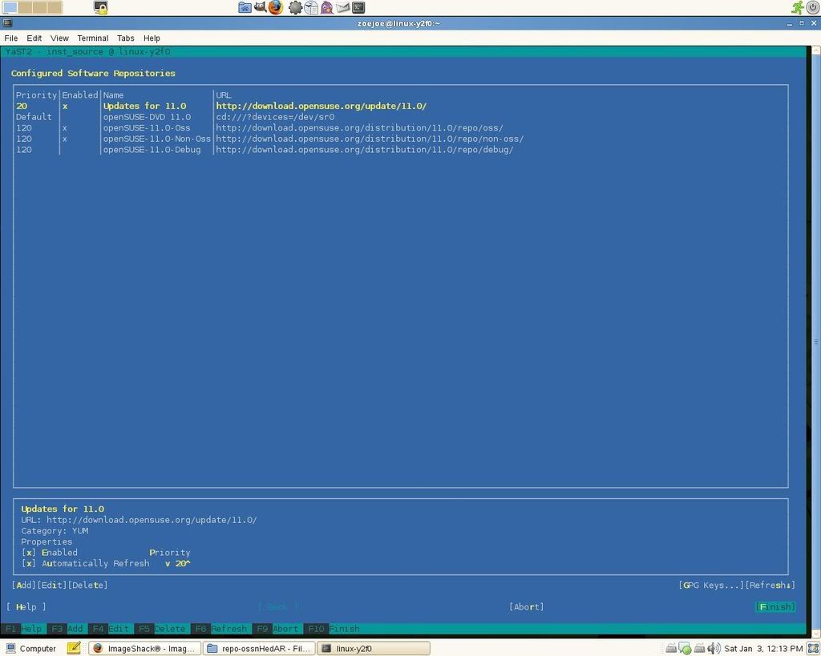Launch GIMP from the top panel
This screenshot has width=821, height=656.
[261, 7]
